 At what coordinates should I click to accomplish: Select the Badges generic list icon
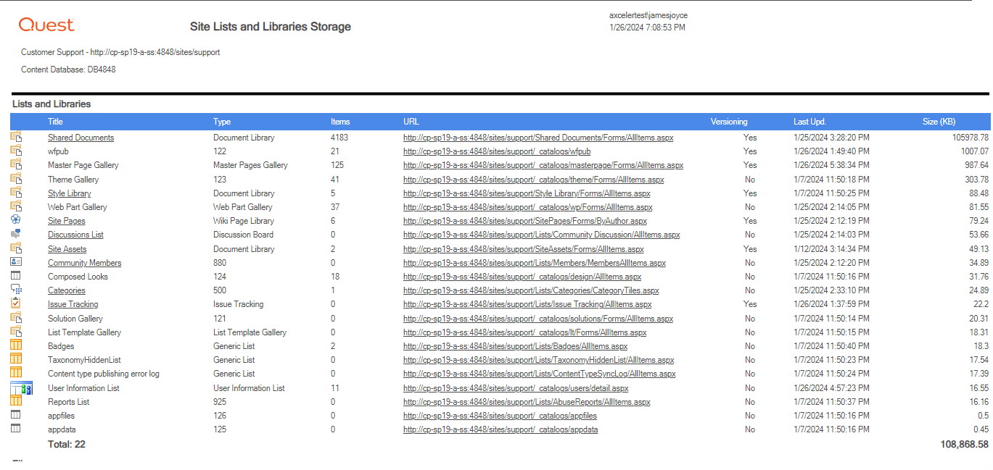[x=15, y=345]
